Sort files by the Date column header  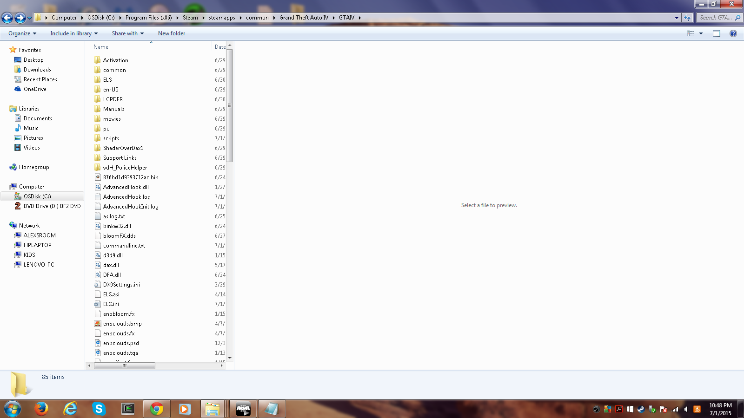click(x=220, y=47)
